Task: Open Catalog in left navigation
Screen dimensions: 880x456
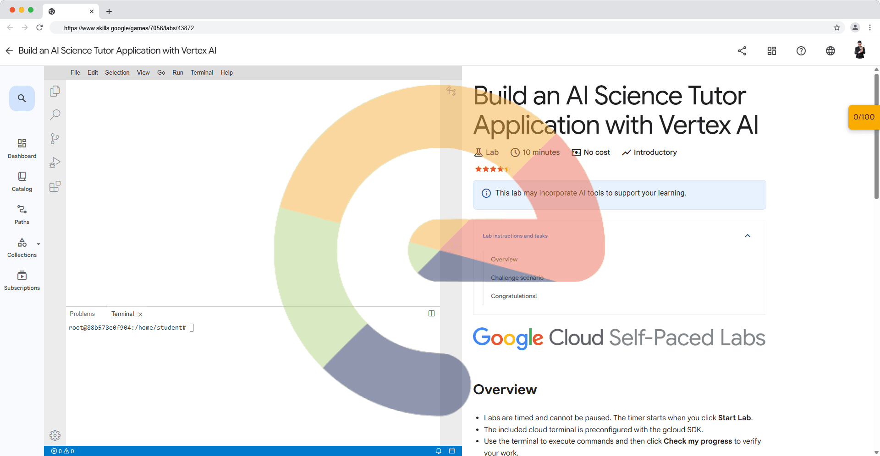Action: tap(22, 182)
